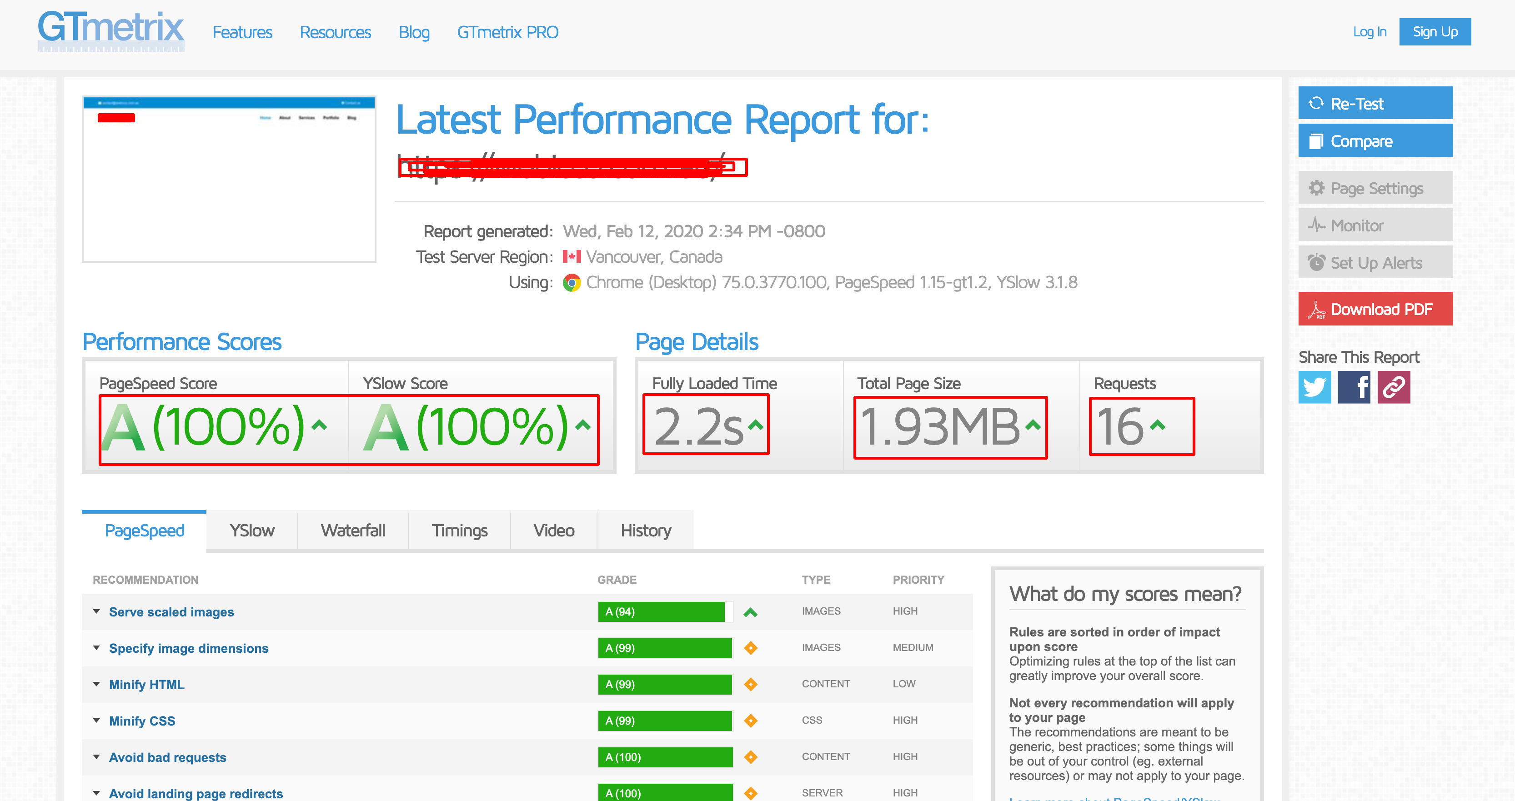
Task: Click the Twitter share icon
Action: (x=1315, y=387)
